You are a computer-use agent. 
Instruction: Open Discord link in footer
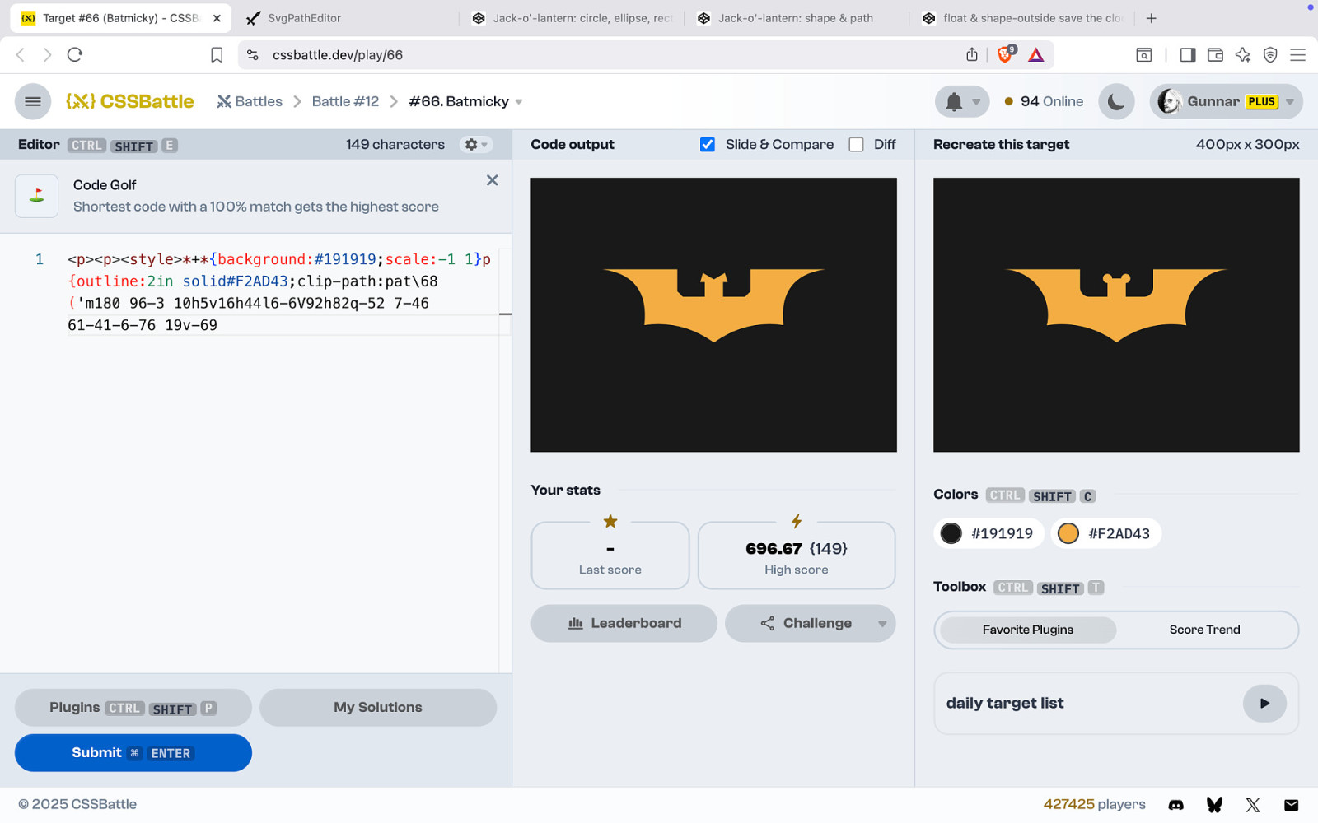1175,805
